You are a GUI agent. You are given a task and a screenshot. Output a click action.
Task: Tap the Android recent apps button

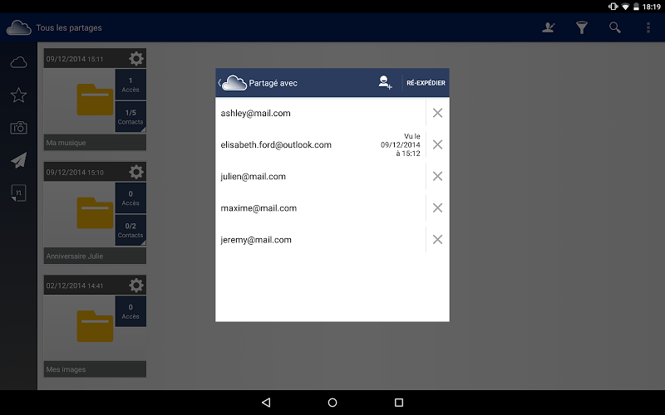pyautogui.click(x=399, y=403)
